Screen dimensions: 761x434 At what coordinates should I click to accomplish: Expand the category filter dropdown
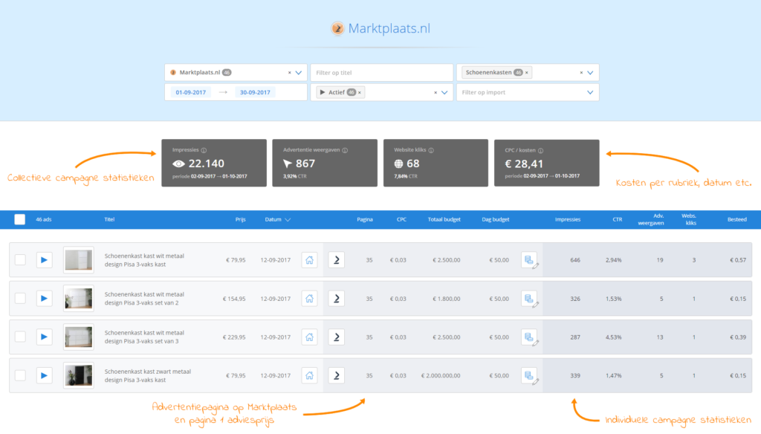(590, 73)
